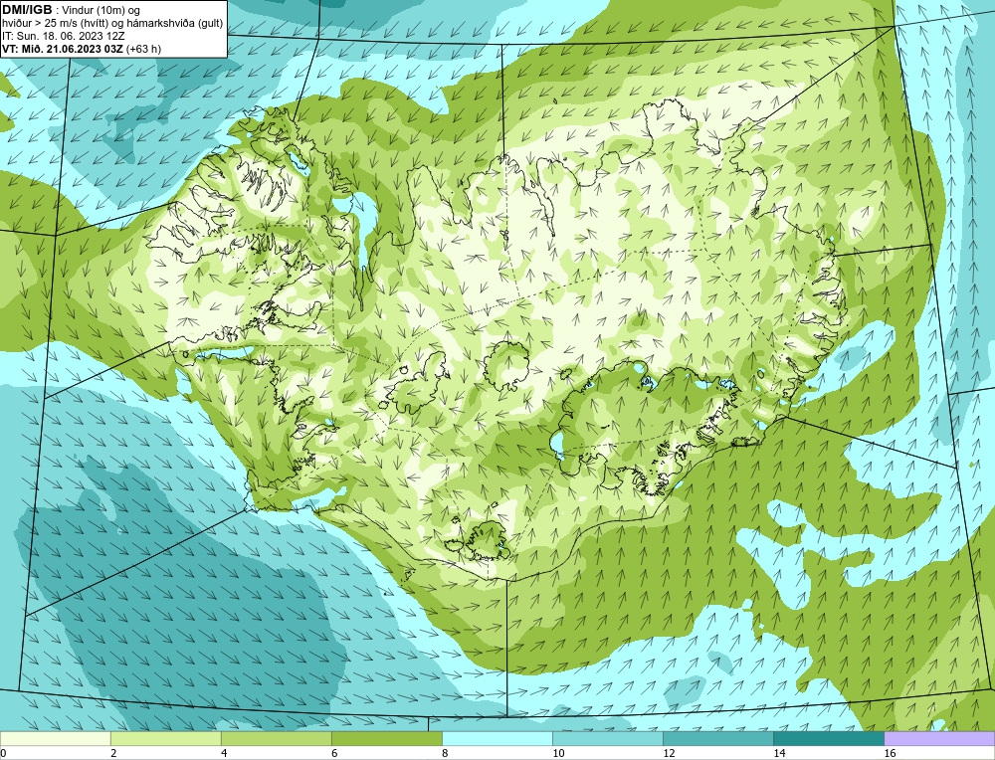Click the legend label "4"
The width and height of the screenshot is (995, 760).
[224, 753]
